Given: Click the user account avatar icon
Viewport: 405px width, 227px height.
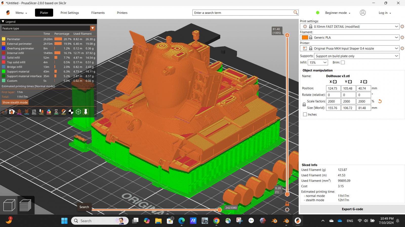Looking at the screenshot, I should tap(363, 13).
